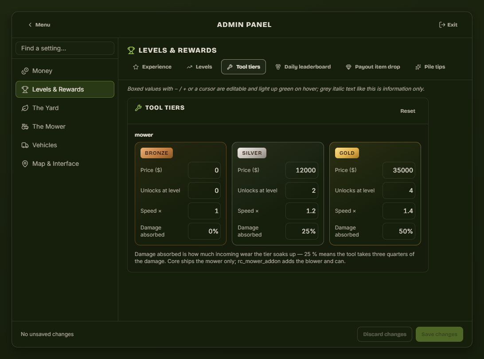The image size is (484, 359).
Task: Click the trophy icon in the Levels & Rewards sidebar item
Action: (x=25, y=89)
